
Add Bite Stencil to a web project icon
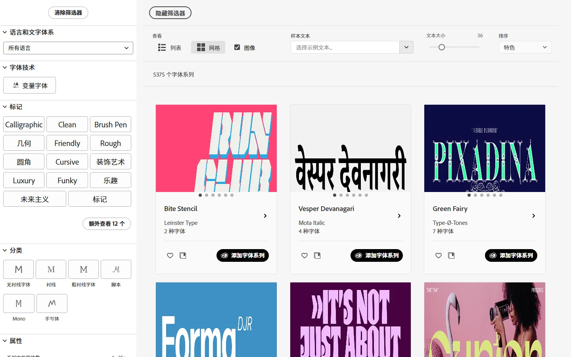point(183,255)
